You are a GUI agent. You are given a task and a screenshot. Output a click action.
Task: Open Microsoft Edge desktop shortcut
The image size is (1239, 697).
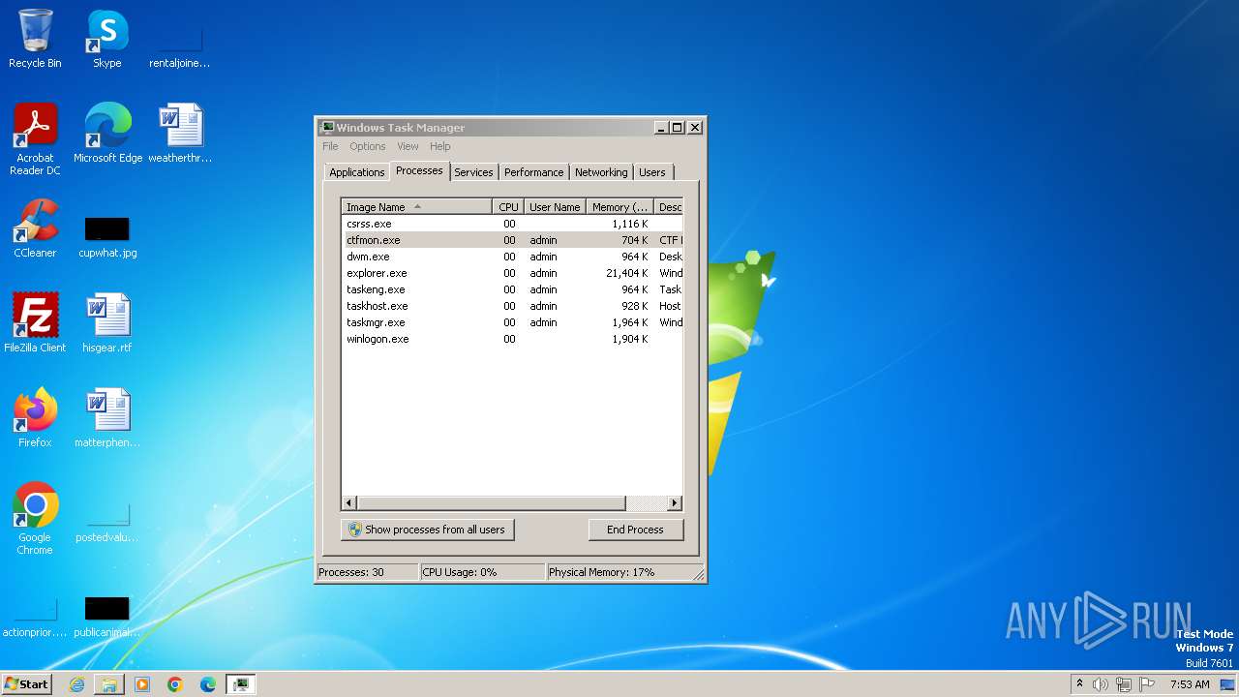(107, 134)
